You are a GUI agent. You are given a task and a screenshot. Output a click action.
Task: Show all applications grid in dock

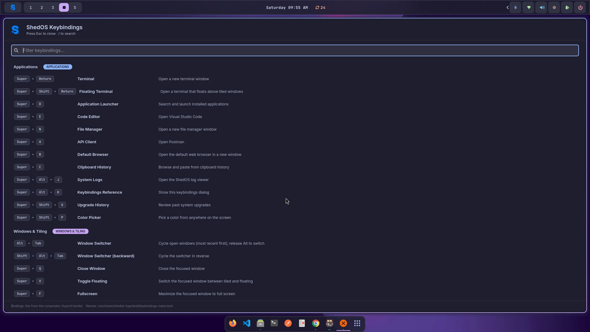tap(357, 323)
